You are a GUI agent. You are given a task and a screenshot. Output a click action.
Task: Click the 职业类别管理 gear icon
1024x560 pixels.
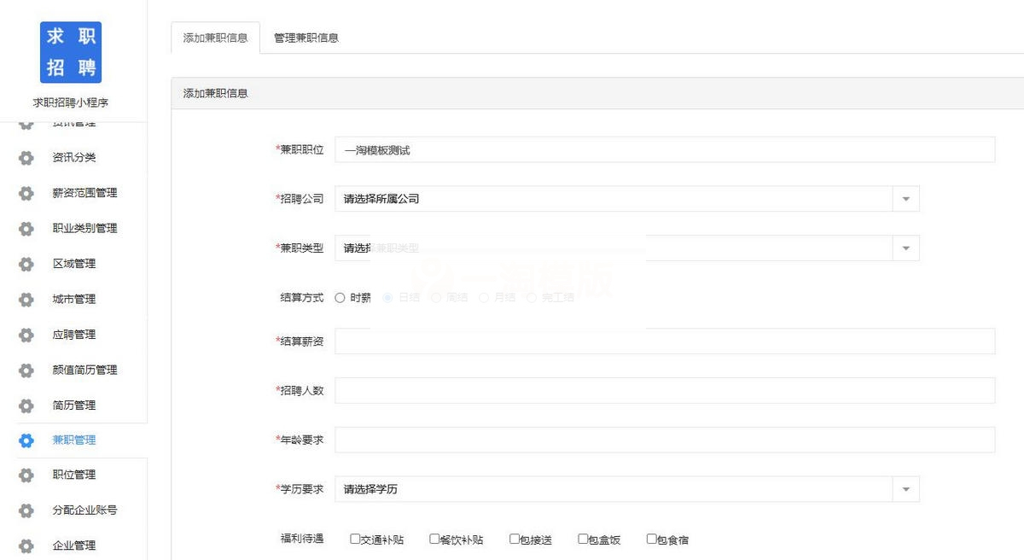pos(25,228)
